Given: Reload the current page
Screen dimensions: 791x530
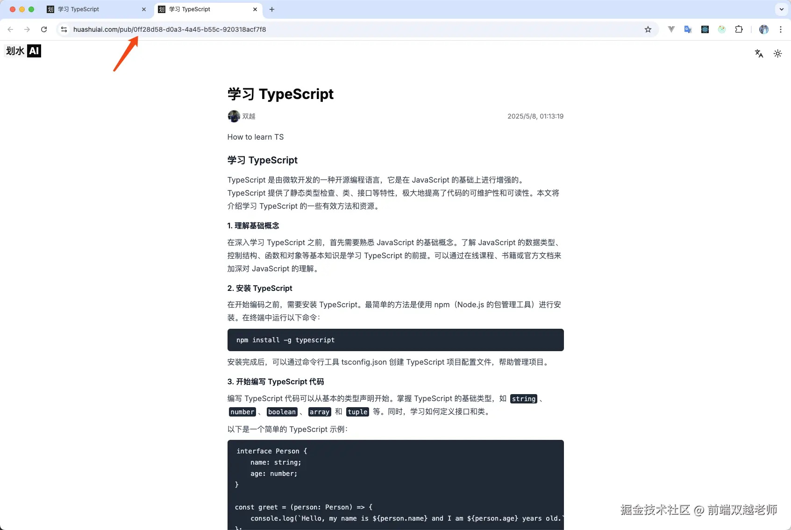Looking at the screenshot, I should click(x=44, y=29).
